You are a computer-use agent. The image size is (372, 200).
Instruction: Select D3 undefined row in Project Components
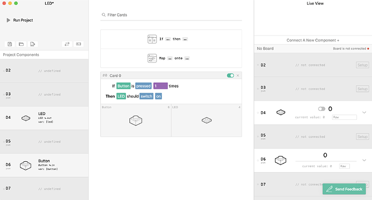[44, 95]
